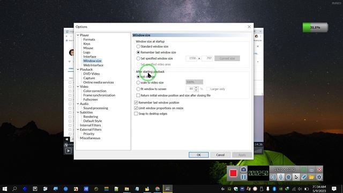
Task: Open DVD-Video options page
Action: pyautogui.click(x=92, y=74)
